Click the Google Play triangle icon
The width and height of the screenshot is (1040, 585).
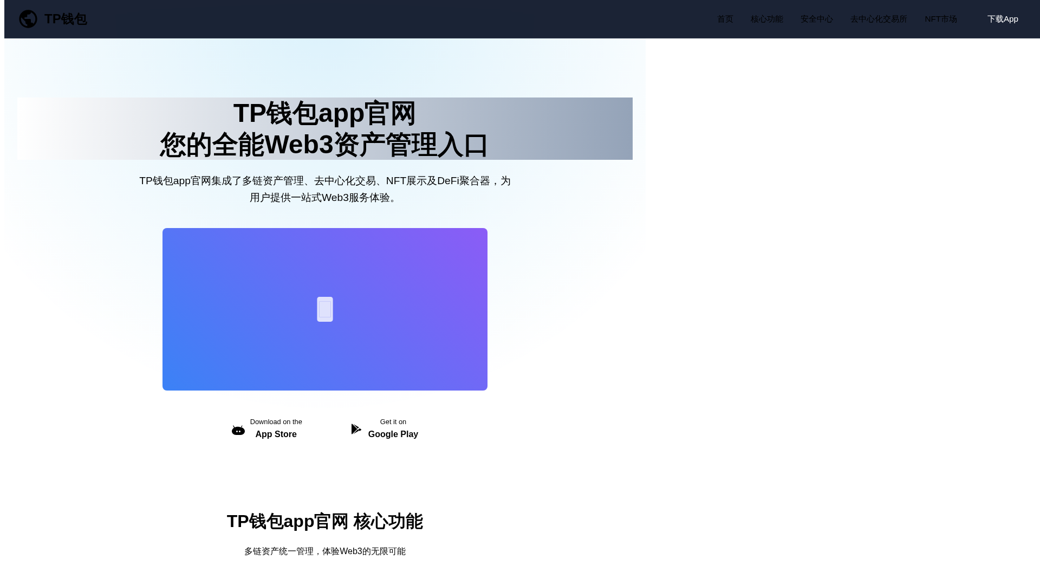(x=356, y=429)
